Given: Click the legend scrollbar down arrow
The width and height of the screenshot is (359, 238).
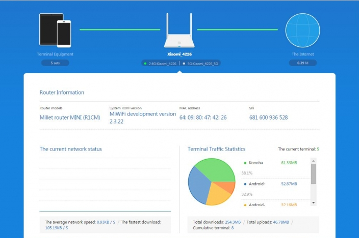Looking at the screenshot, I should point(314,202).
